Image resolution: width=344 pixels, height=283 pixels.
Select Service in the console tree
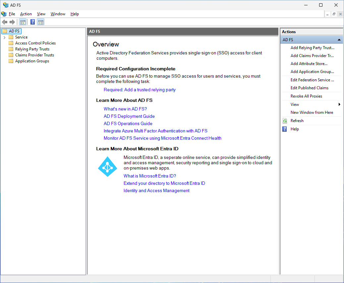click(x=21, y=37)
